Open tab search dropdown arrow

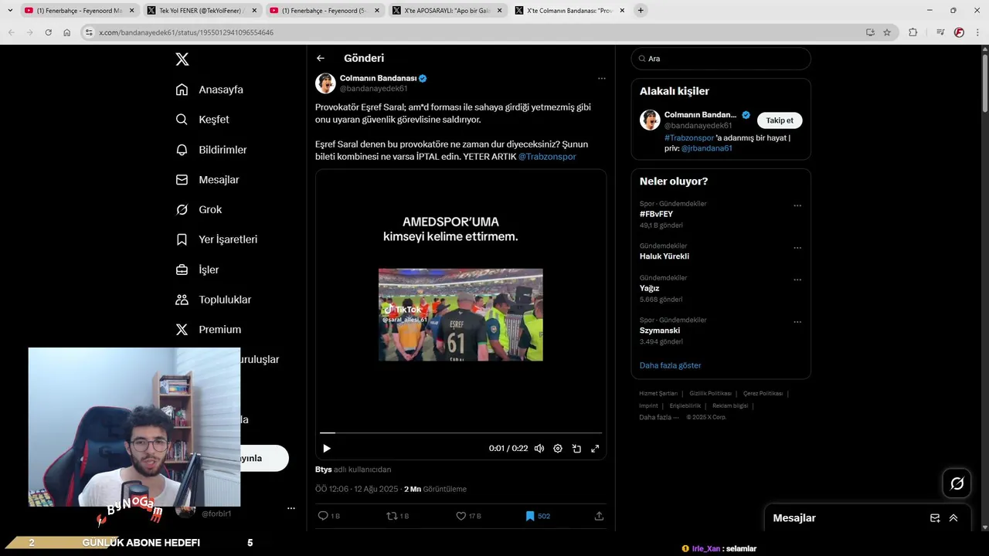pyautogui.click(x=10, y=11)
